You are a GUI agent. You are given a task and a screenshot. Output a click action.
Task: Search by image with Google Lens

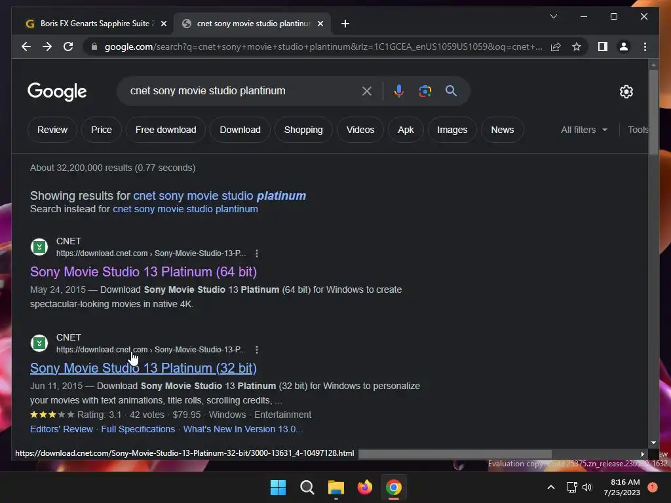pos(425,90)
